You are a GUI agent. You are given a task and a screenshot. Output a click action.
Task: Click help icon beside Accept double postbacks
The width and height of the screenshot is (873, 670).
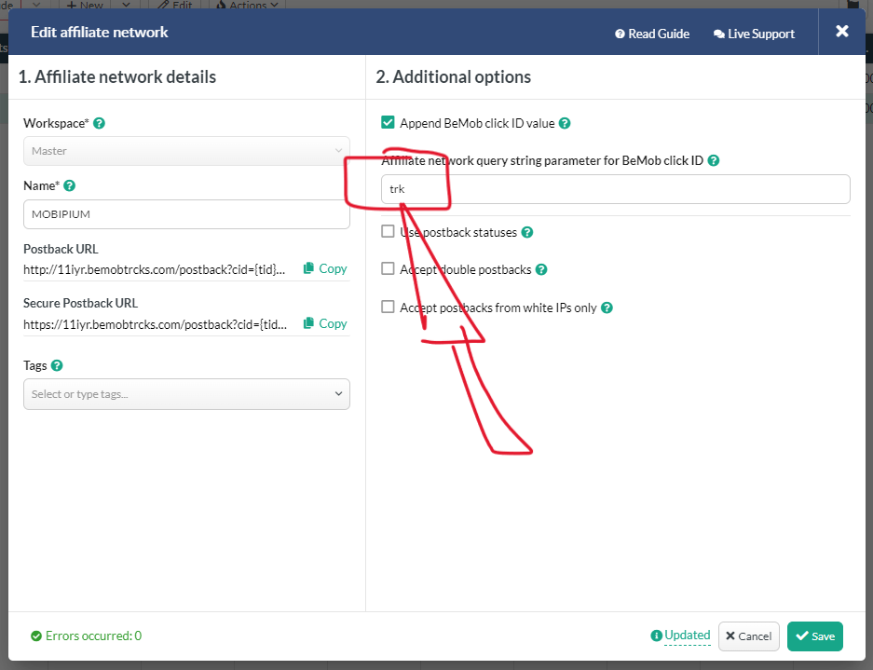click(541, 269)
